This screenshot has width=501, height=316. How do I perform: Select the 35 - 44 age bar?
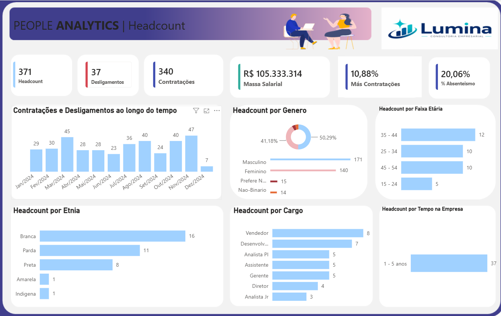coord(438,135)
